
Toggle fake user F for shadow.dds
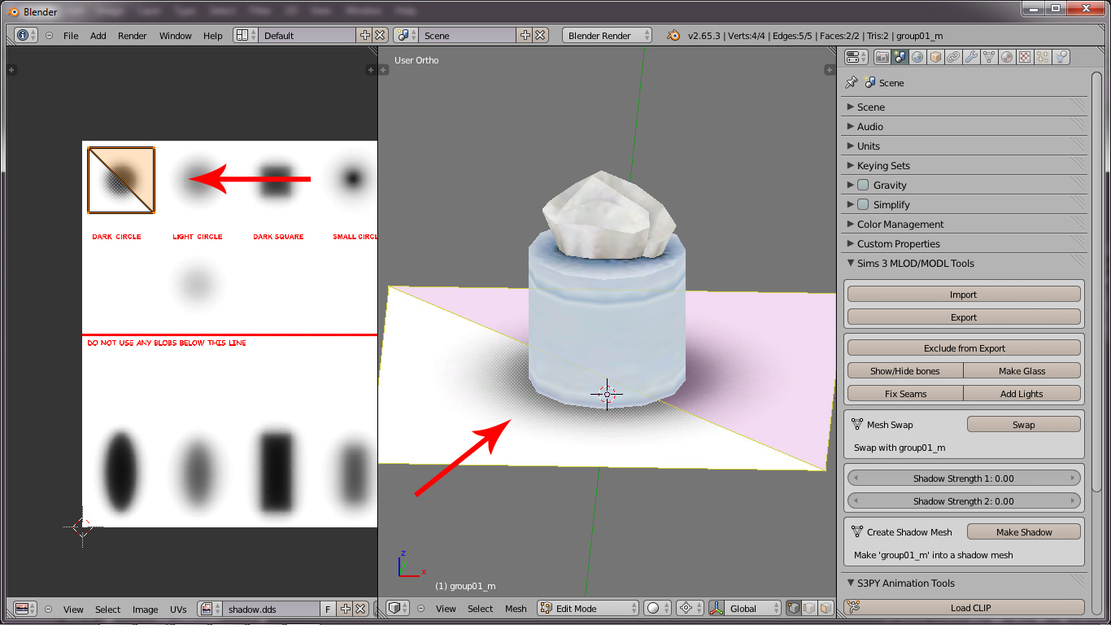[327, 609]
